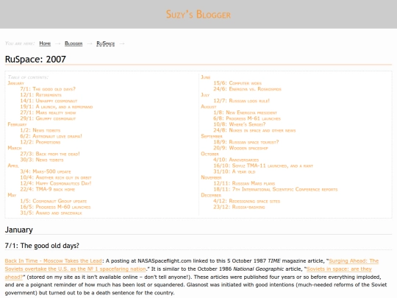Open entry 12/1: Retirements

(x=40, y=95)
